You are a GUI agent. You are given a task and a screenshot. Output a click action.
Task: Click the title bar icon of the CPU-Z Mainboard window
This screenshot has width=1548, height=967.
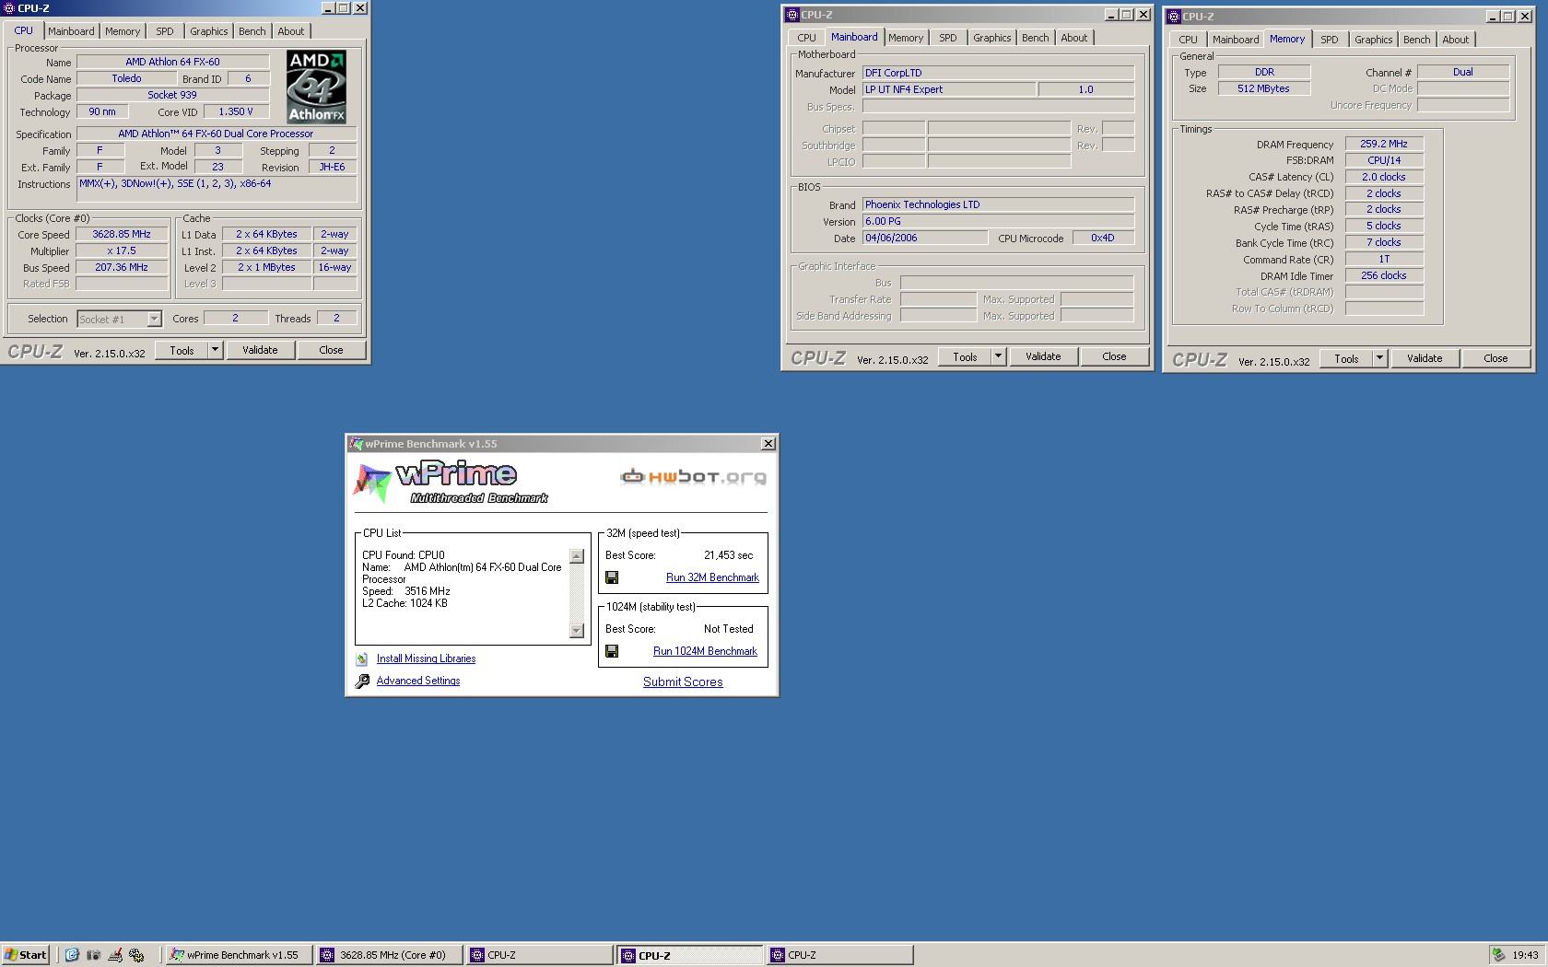(792, 15)
